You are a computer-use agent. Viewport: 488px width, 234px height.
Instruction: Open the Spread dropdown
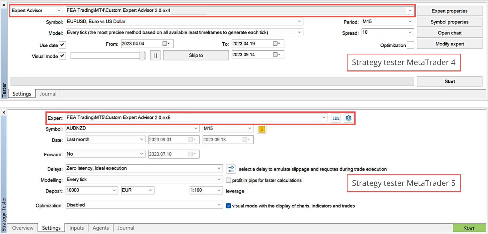(410, 32)
